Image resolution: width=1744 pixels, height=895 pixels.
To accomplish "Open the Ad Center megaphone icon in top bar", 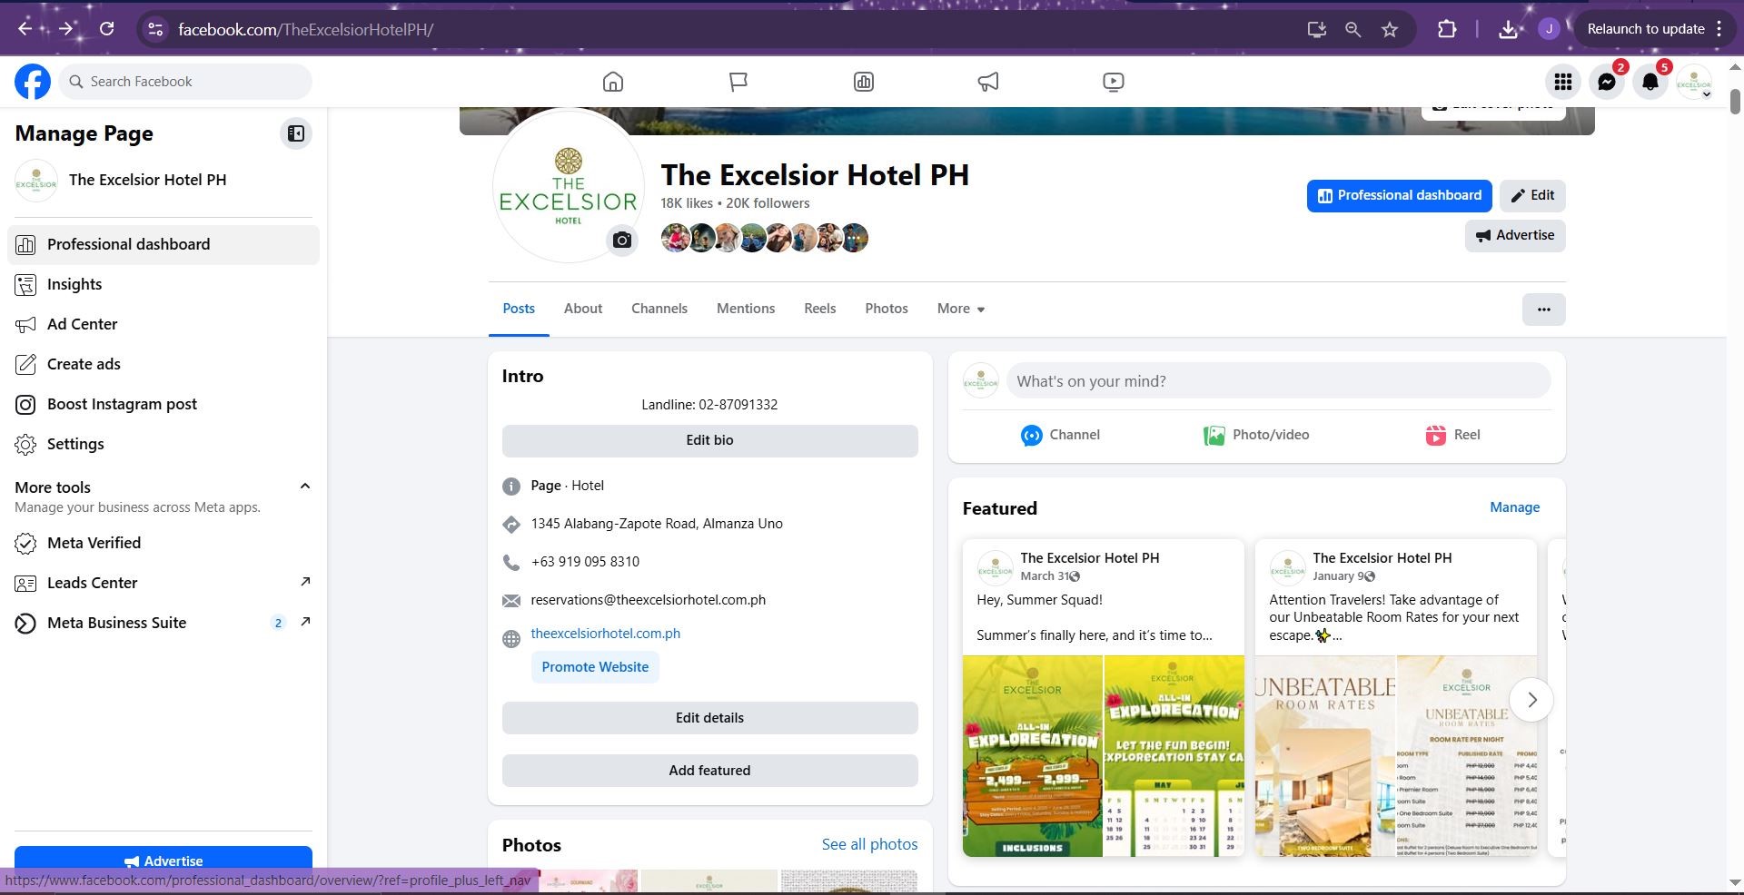I will [988, 82].
